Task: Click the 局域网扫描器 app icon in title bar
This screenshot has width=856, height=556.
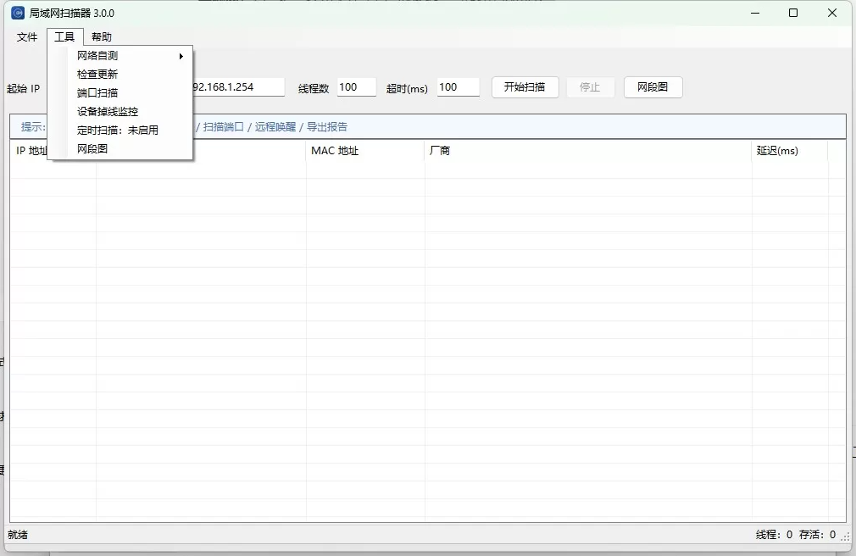Action: coord(18,13)
